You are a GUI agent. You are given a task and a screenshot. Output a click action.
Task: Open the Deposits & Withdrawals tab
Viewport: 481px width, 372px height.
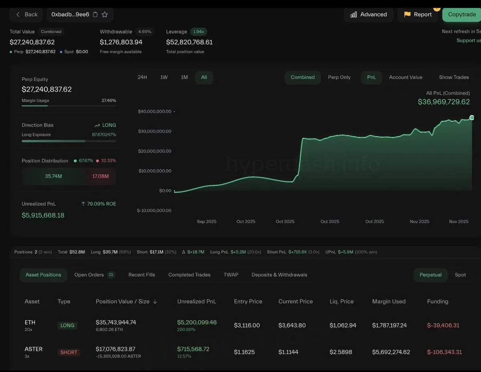click(279, 275)
